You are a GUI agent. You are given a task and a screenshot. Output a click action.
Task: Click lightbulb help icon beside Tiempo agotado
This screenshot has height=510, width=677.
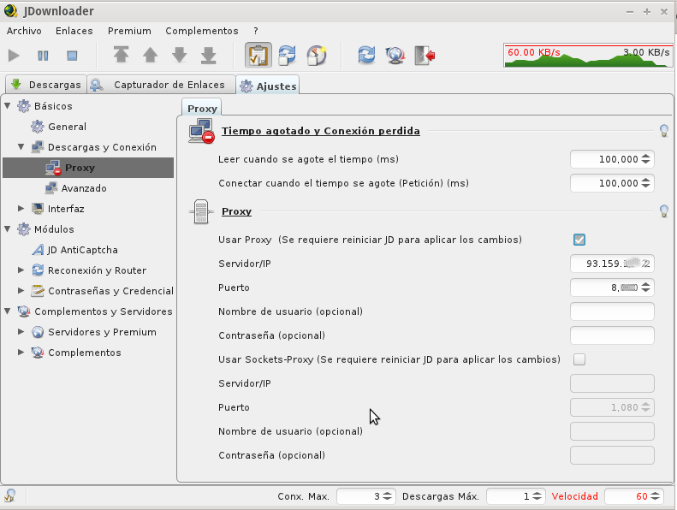pyautogui.click(x=664, y=130)
